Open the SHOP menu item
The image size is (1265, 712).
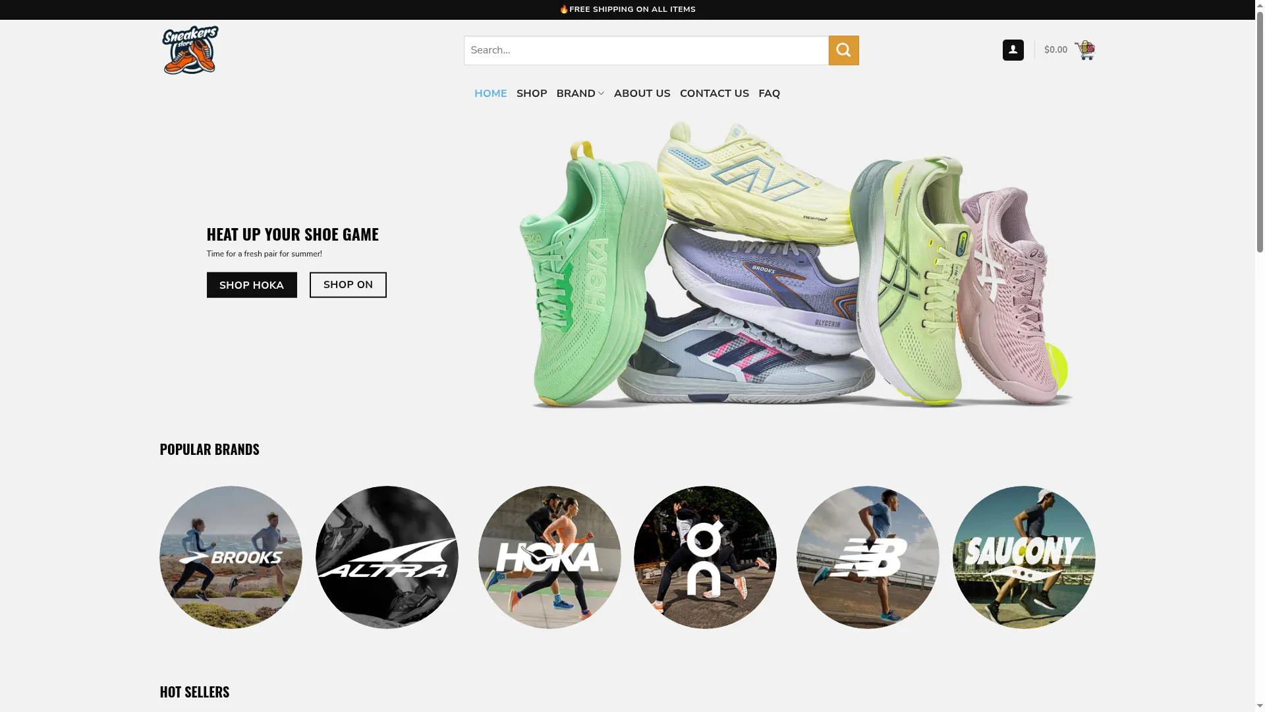click(532, 94)
